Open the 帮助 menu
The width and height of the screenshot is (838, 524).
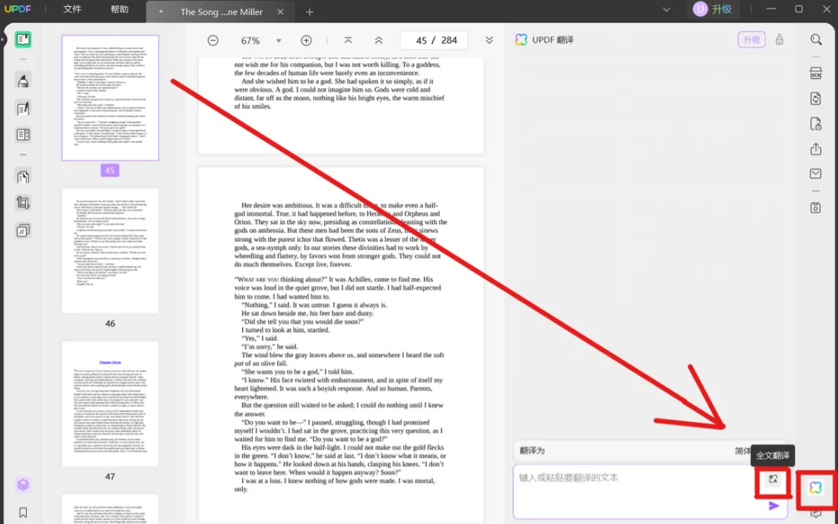tap(119, 10)
